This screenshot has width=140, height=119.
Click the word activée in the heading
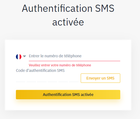pyautogui.click(x=68, y=22)
